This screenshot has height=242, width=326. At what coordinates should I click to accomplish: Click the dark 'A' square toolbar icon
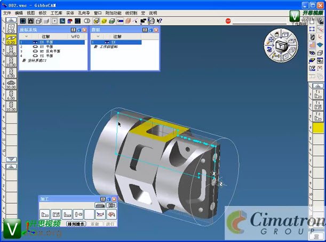click(31, 21)
